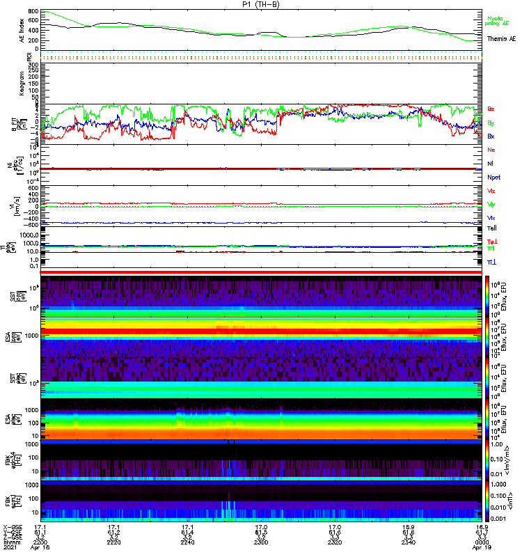This screenshot has width=522, height=557.
Task: Click the red horizontal bar above SST ions
Action: [x=261, y=272]
